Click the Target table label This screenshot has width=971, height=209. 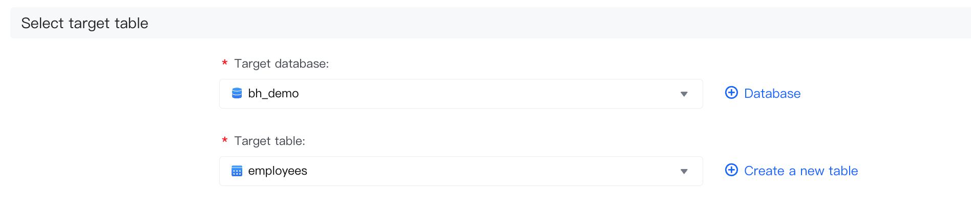pyautogui.click(x=269, y=141)
